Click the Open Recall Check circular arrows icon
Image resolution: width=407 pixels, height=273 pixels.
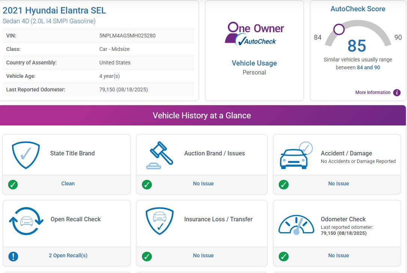[26, 221]
